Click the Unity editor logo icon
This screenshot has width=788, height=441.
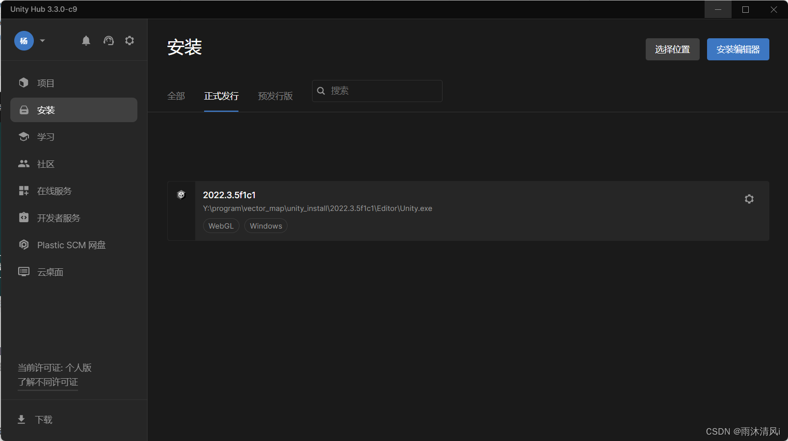point(181,195)
